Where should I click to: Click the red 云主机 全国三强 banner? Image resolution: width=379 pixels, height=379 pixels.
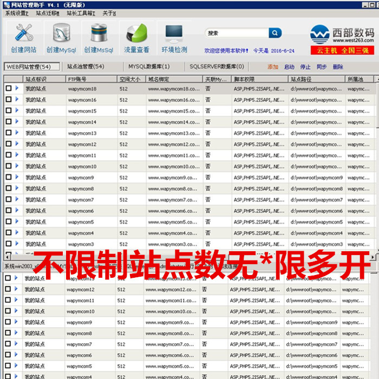(x=342, y=50)
